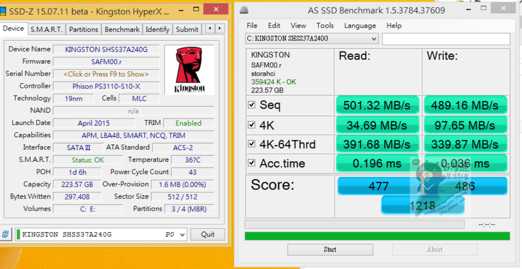Click the total score 1218

pos(423,205)
